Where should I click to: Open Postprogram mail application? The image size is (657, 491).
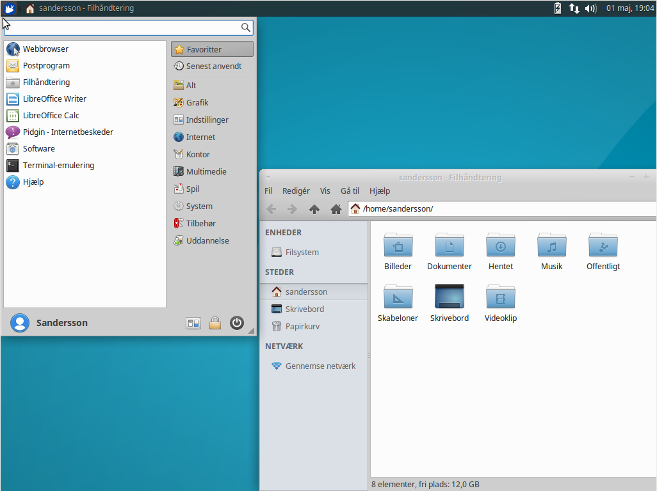(x=85, y=66)
